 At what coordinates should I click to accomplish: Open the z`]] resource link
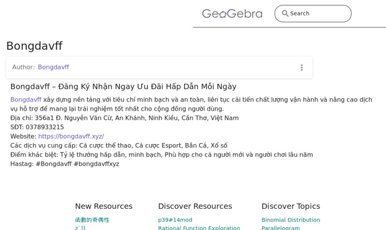click(80, 228)
